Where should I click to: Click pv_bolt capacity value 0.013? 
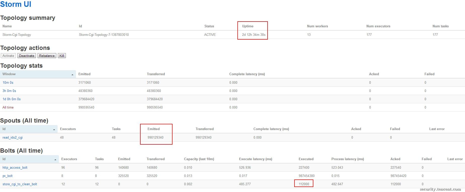coord(188,176)
